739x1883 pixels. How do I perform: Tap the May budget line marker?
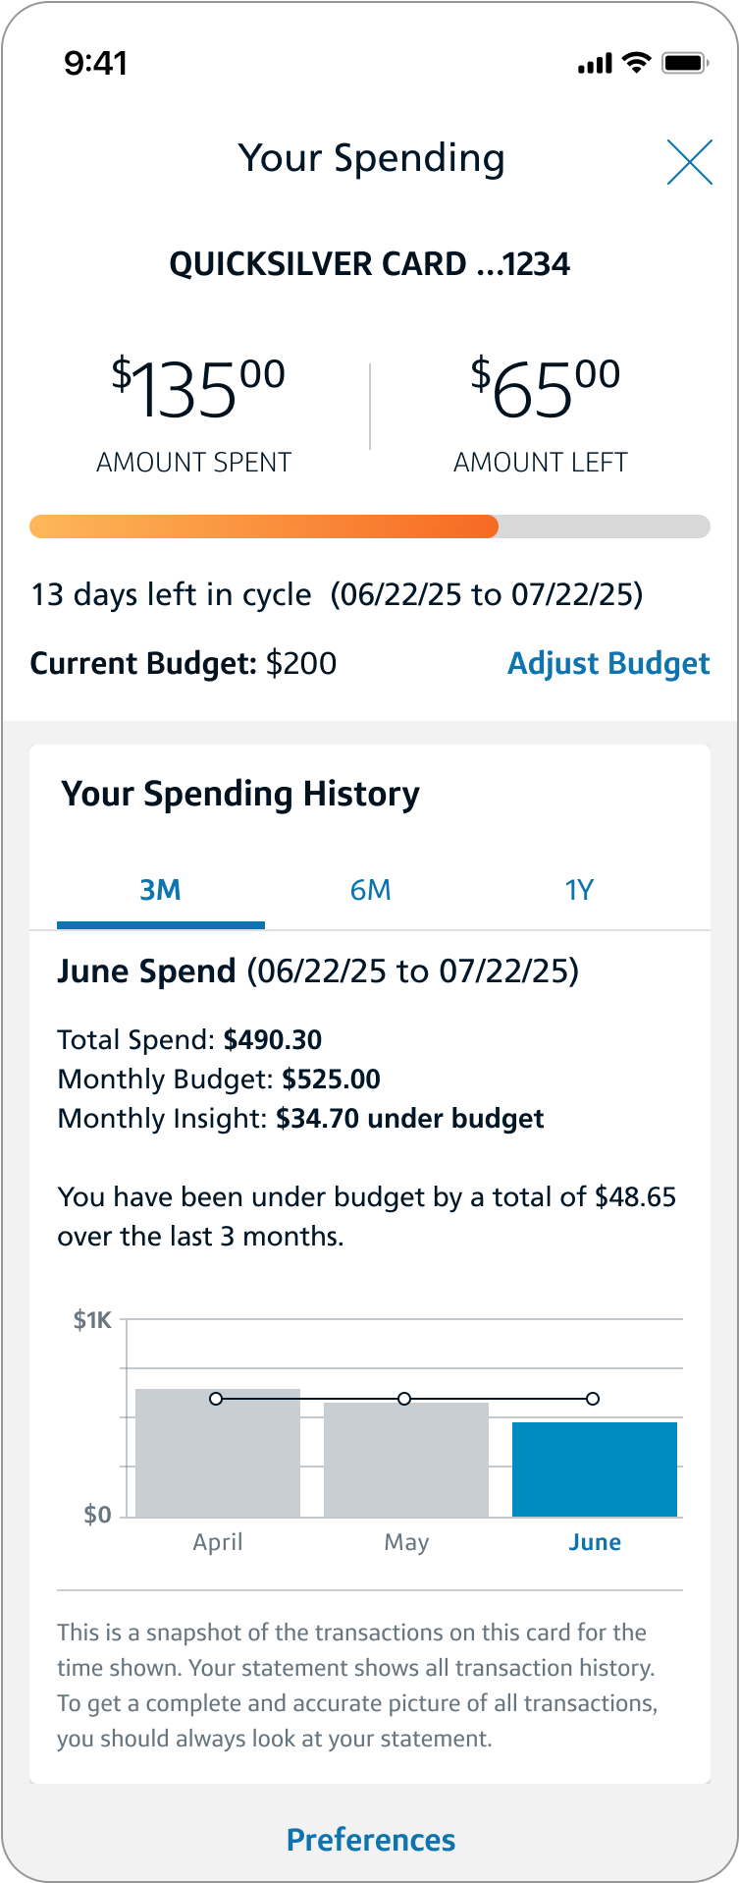pyautogui.click(x=404, y=1399)
